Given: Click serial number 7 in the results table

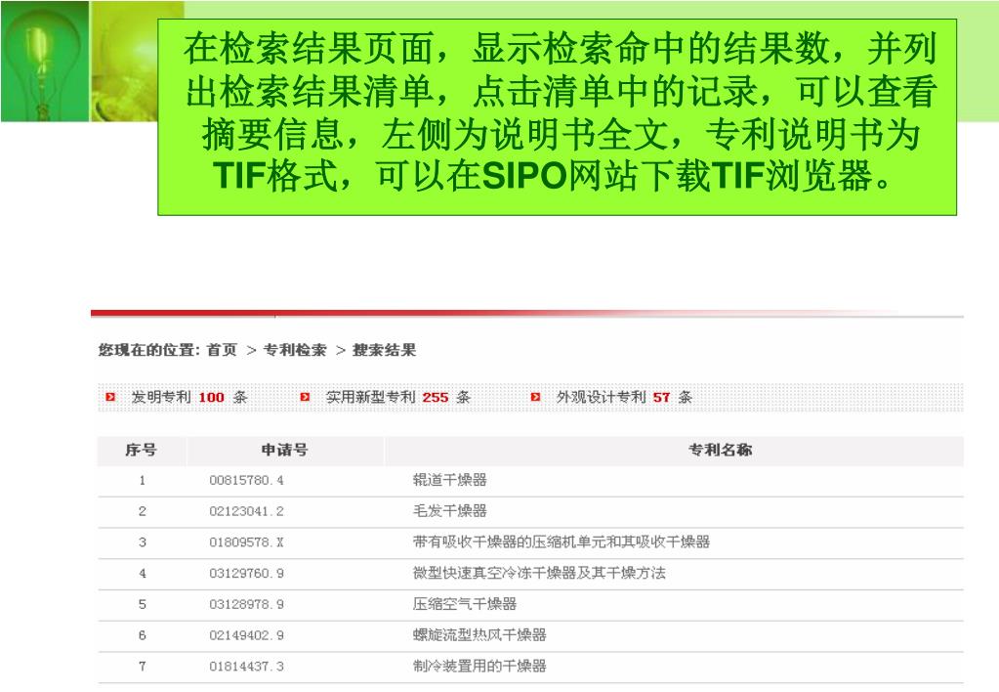Looking at the screenshot, I should (142, 667).
